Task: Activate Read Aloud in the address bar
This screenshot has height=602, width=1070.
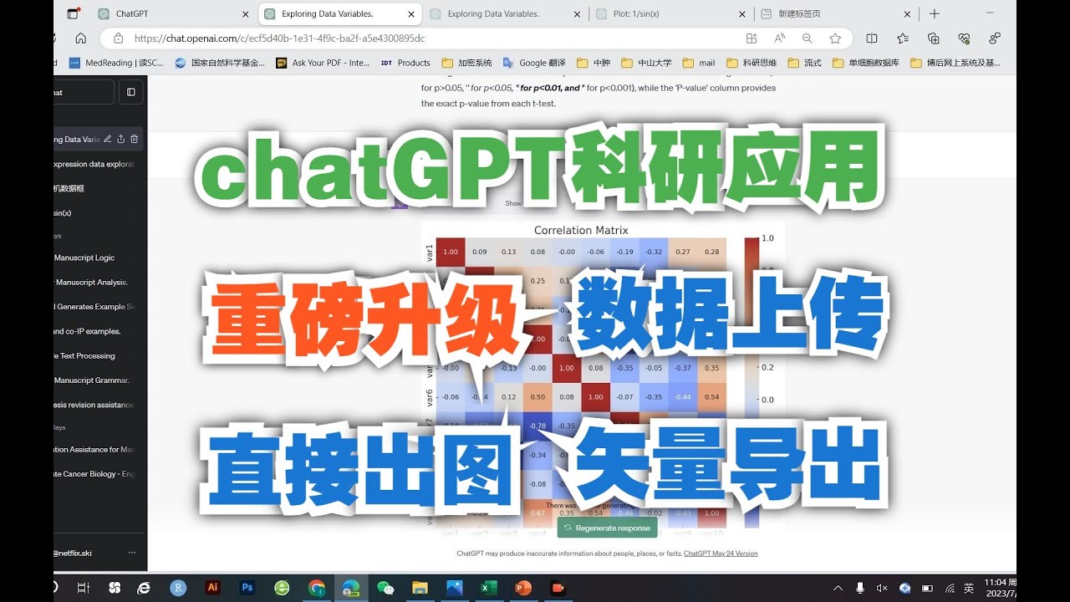Action: pyautogui.click(x=779, y=38)
